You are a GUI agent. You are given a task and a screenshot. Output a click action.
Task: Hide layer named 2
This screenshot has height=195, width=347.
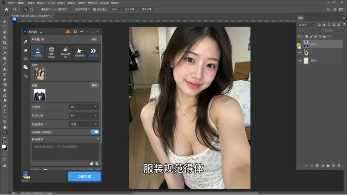300,52
